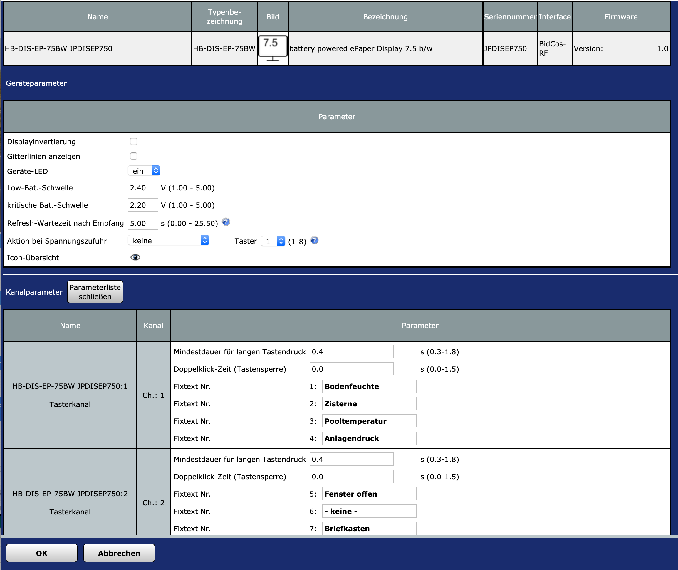Open help for Refresh-Wartezeit nach Empfang
The image size is (678, 570).
(226, 222)
